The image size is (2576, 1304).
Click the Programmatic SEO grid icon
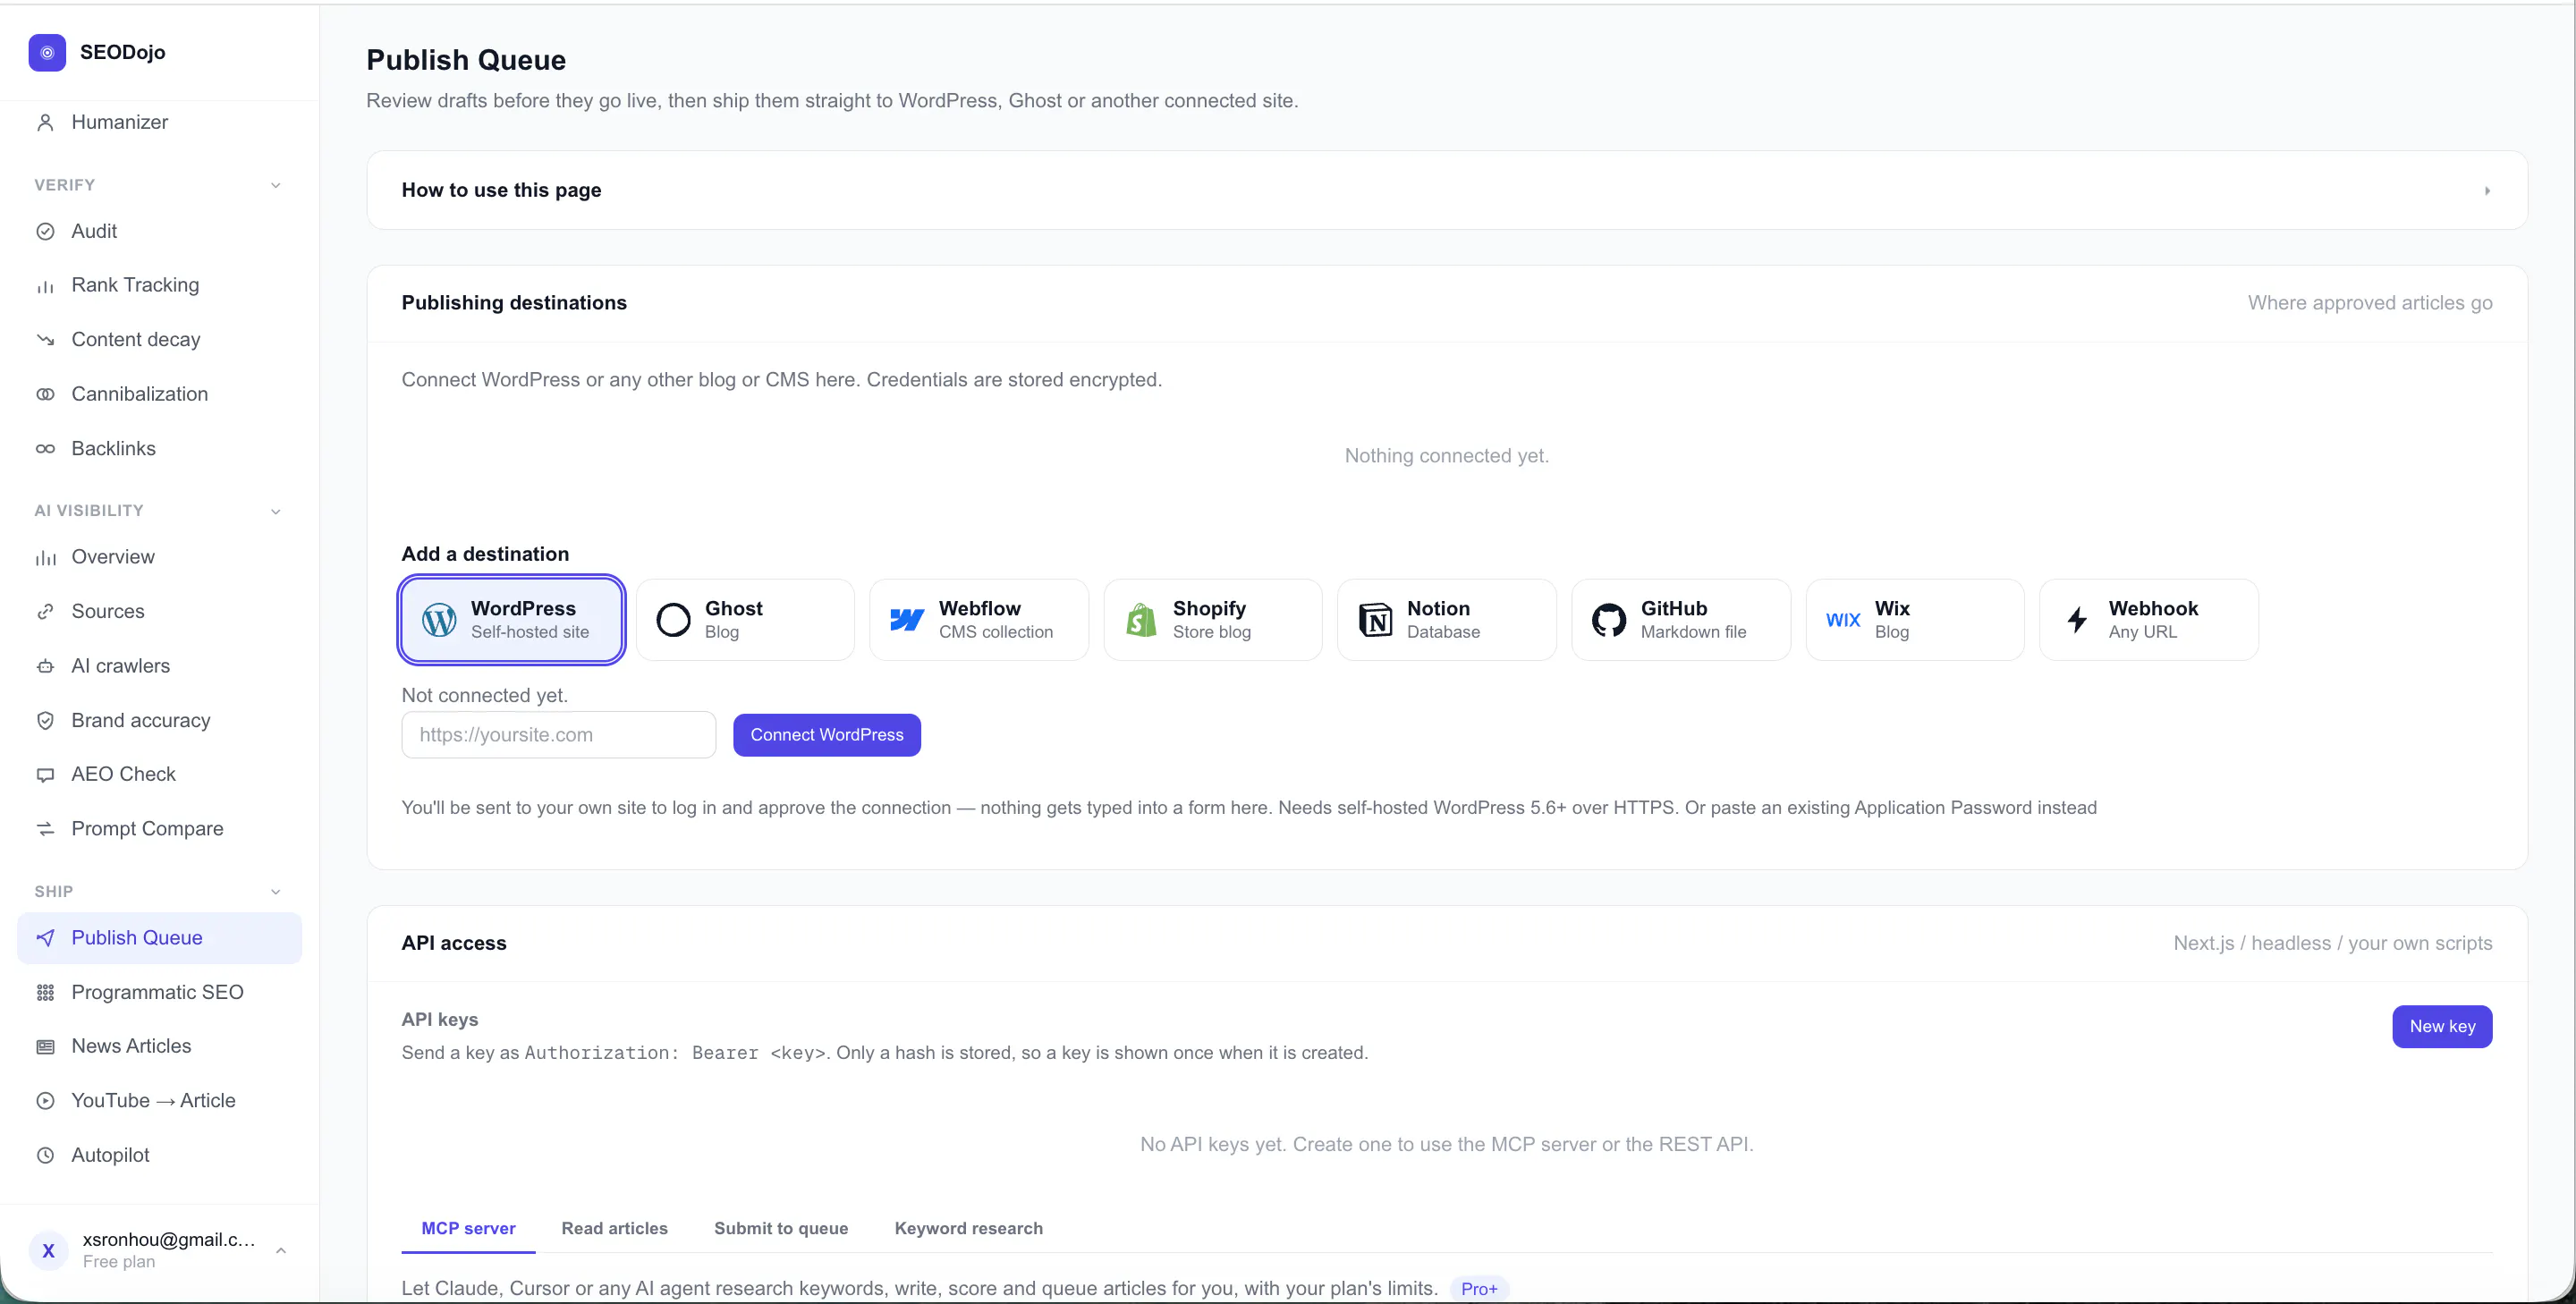pyautogui.click(x=45, y=992)
